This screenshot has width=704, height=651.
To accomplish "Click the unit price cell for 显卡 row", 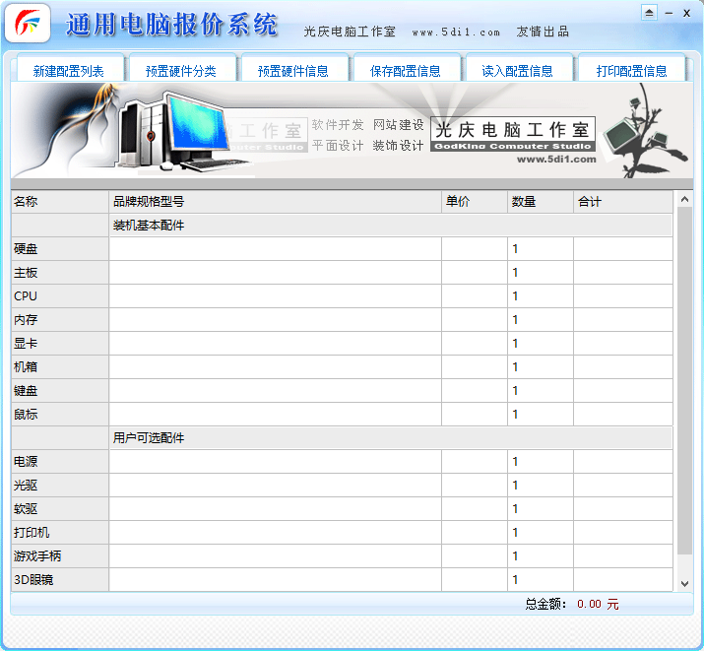I will point(474,344).
